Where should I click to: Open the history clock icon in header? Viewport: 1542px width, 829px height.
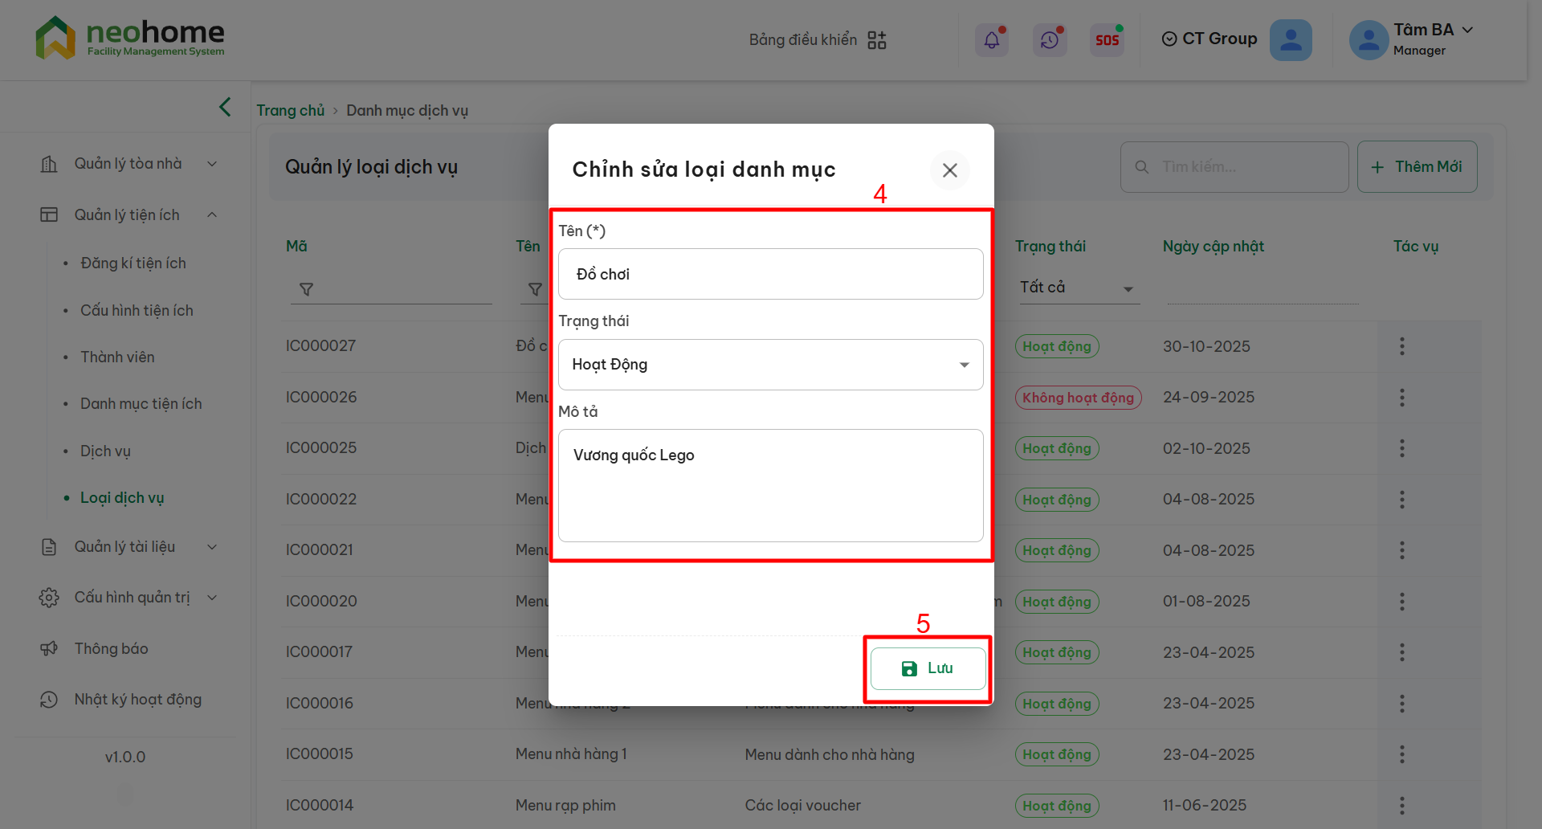click(1050, 40)
